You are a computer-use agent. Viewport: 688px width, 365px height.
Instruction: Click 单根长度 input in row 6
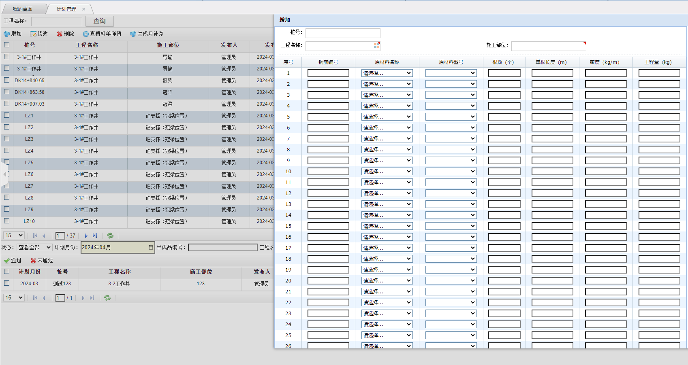click(x=552, y=128)
